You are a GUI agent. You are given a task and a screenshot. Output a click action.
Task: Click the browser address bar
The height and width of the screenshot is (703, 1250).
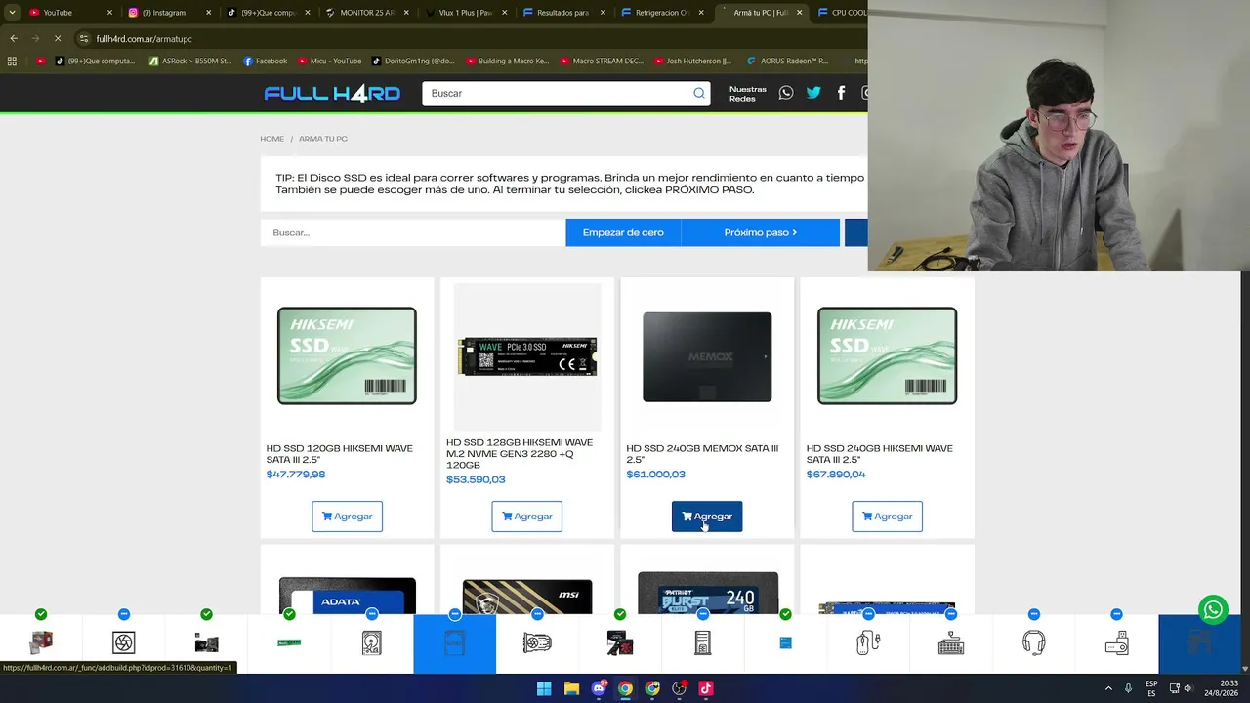coord(469,38)
